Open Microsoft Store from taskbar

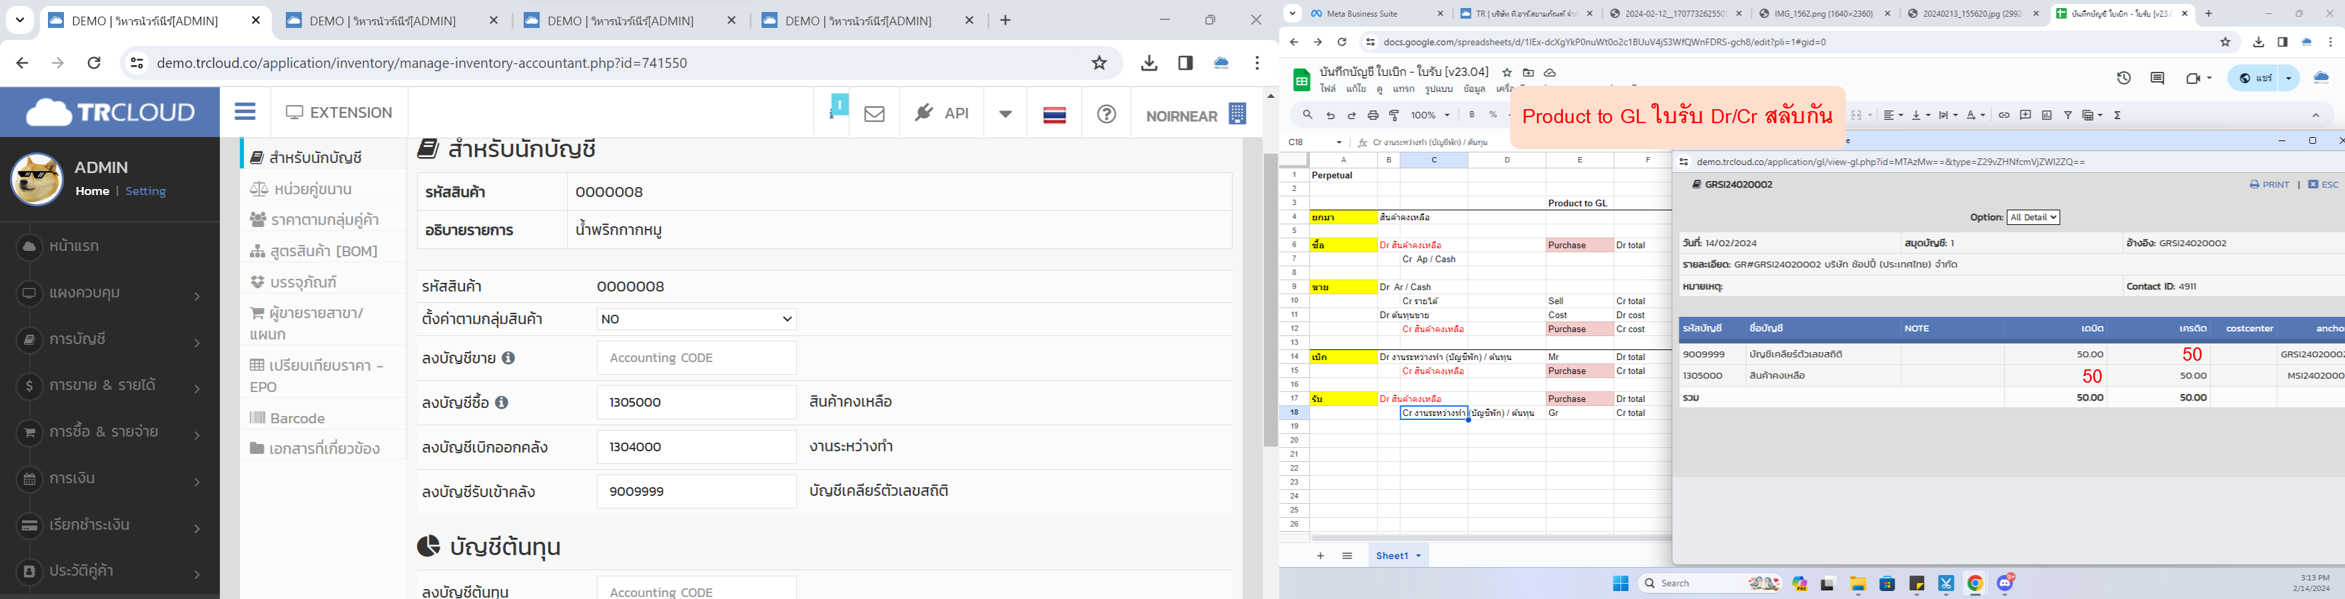1887,584
